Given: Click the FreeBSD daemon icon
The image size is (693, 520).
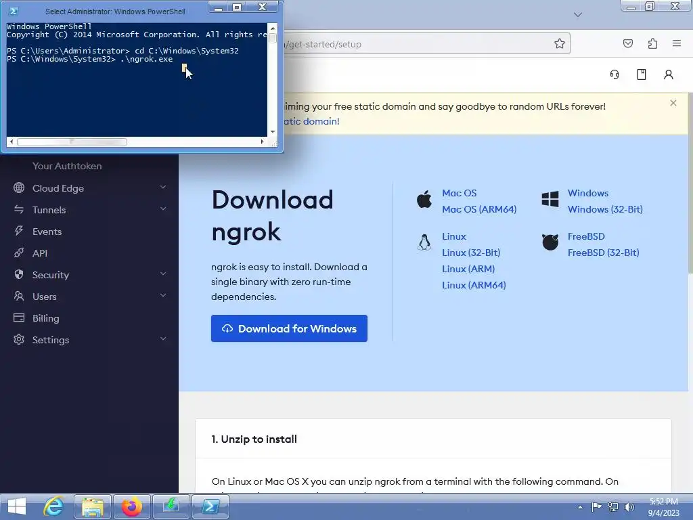Looking at the screenshot, I should (x=550, y=242).
